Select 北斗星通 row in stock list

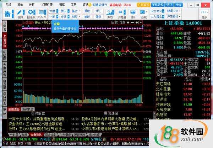click(x=183, y=89)
